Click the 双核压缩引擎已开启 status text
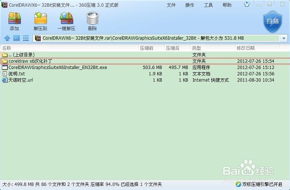Screen dimensions: 290x190 pyautogui.click(x=262, y=184)
